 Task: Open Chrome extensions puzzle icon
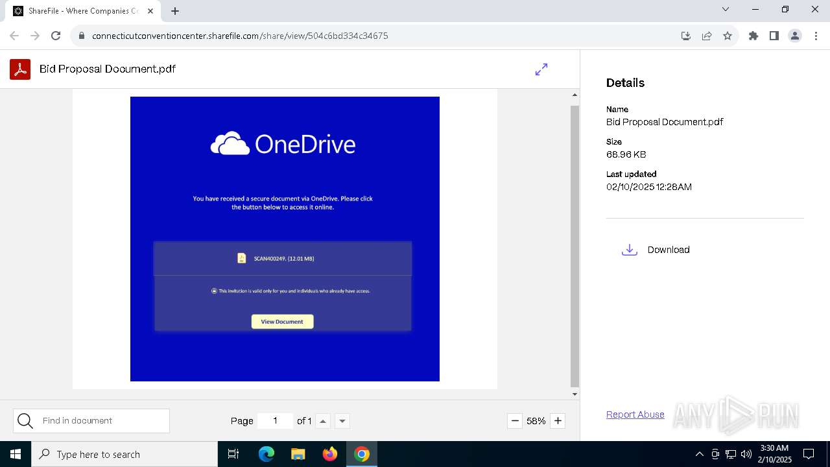click(753, 36)
